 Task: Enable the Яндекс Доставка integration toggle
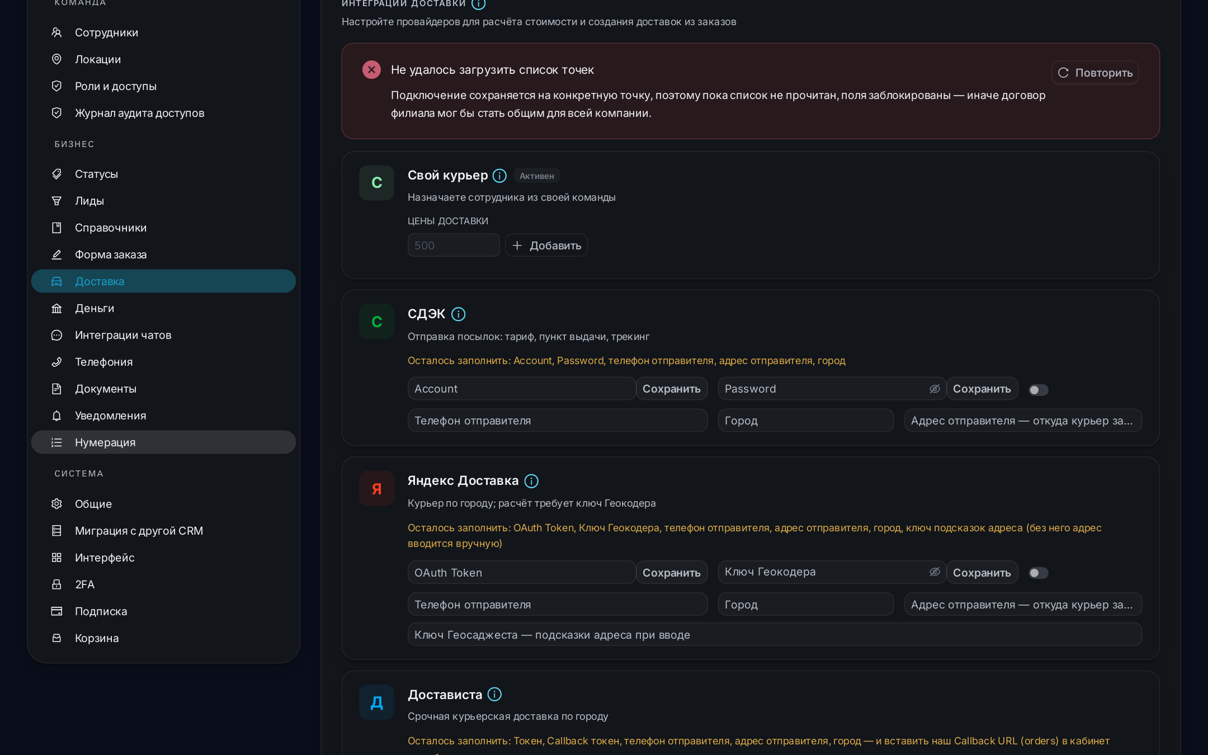[x=1039, y=573]
